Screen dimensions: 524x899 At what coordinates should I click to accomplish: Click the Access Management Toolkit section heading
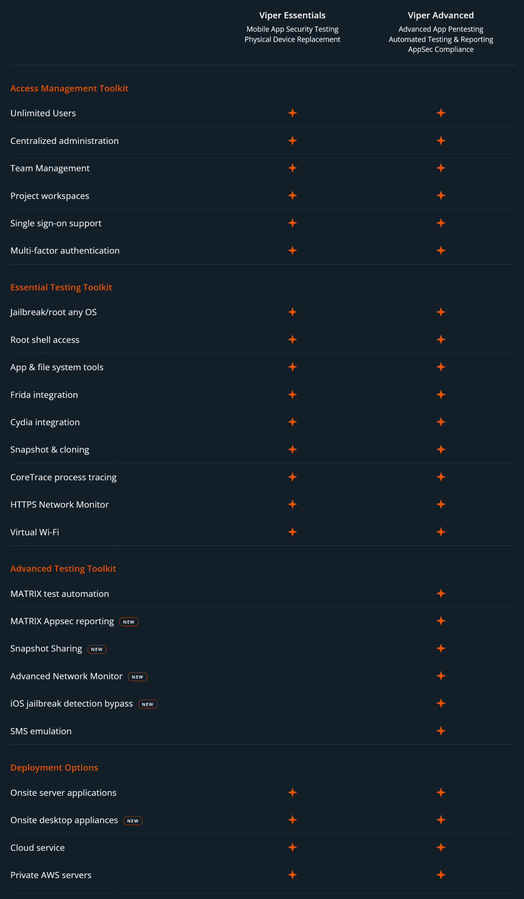pos(69,88)
